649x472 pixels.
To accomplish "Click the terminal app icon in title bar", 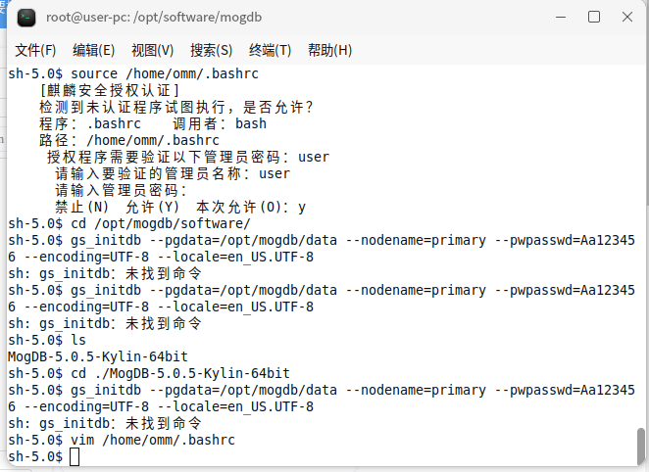I will tap(26, 18).
